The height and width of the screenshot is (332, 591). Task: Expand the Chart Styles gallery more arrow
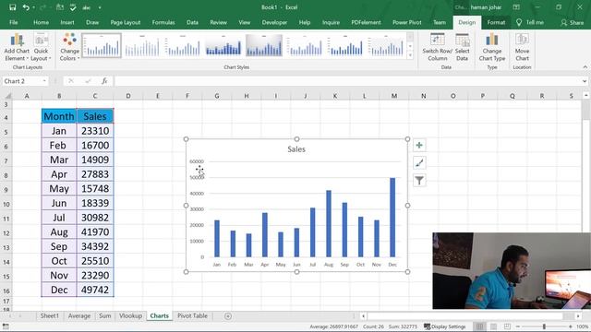tap(410, 55)
